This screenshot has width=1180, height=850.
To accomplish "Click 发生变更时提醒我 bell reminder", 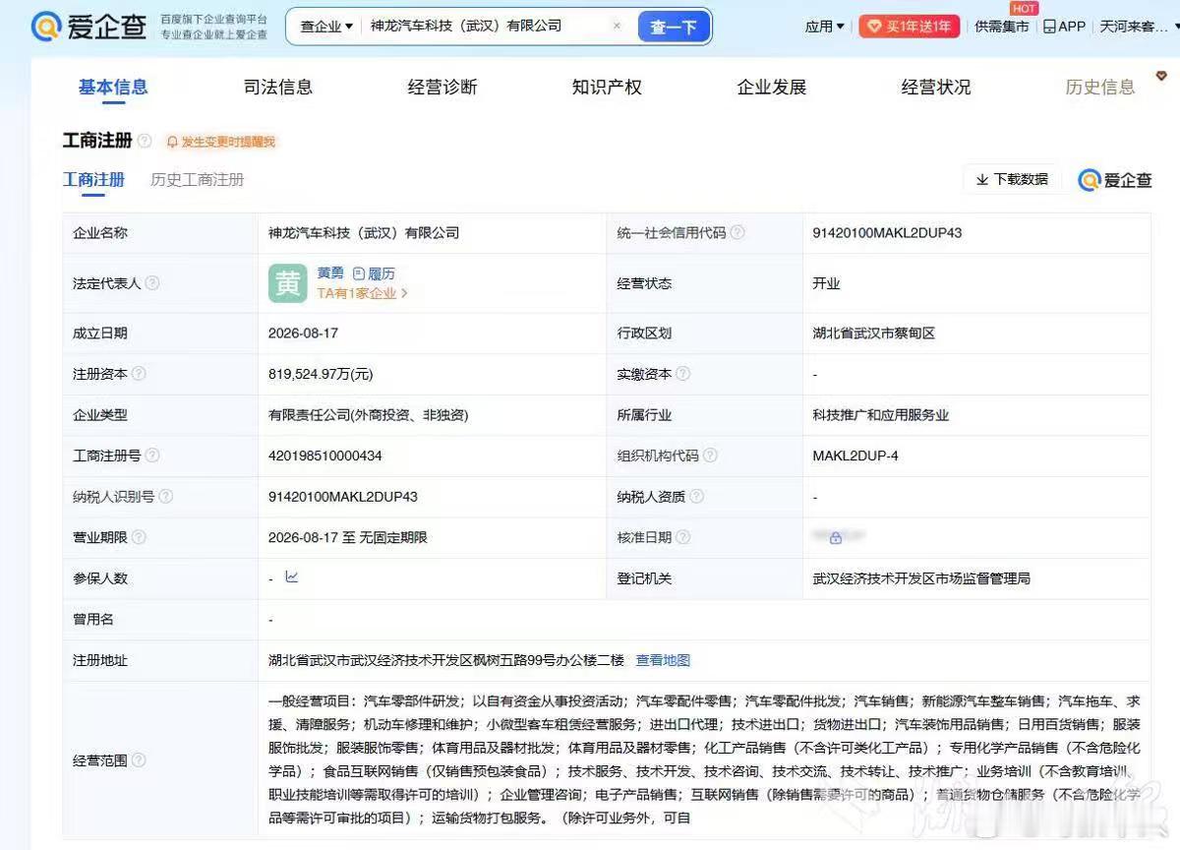I will click(221, 142).
